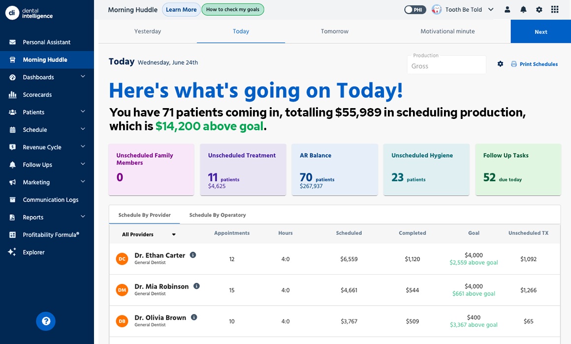This screenshot has width=571, height=344.
Task: Open Personal Assistant in the sidebar
Action: pos(47,42)
